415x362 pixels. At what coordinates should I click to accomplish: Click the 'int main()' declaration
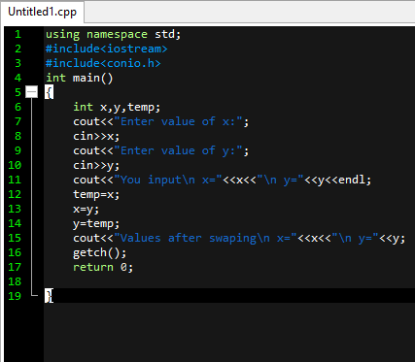(79, 78)
